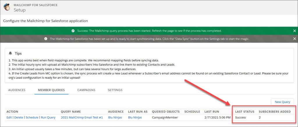The width and height of the screenshot is (298, 127).
Task: Create a query with New Query button
Action: tap(282, 102)
